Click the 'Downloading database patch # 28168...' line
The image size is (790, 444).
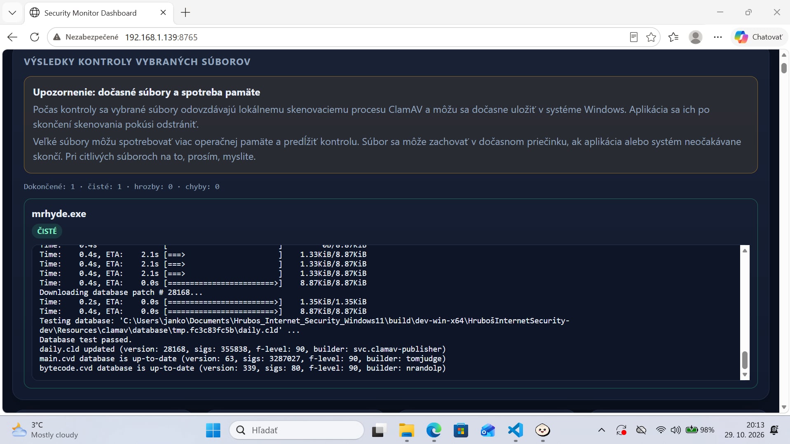[x=121, y=292]
